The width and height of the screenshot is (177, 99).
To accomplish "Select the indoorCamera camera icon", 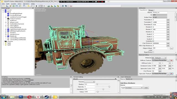I will [x=8, y=19].
